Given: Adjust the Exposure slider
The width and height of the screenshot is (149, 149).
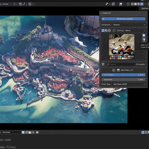Looking at the screenshot, I should (x=123, y=80).
